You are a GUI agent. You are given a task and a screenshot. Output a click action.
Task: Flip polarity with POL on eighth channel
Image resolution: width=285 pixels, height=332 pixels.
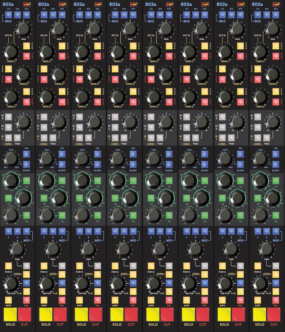tap(276, 300)
